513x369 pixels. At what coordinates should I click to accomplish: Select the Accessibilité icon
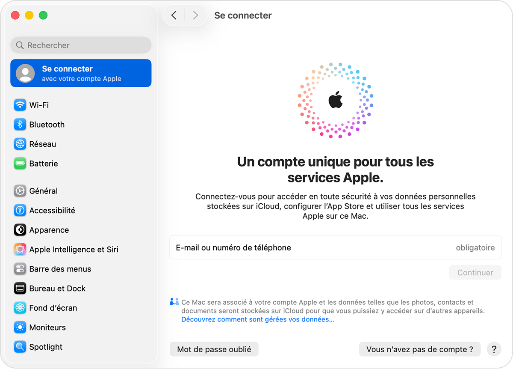coord(20,210)
